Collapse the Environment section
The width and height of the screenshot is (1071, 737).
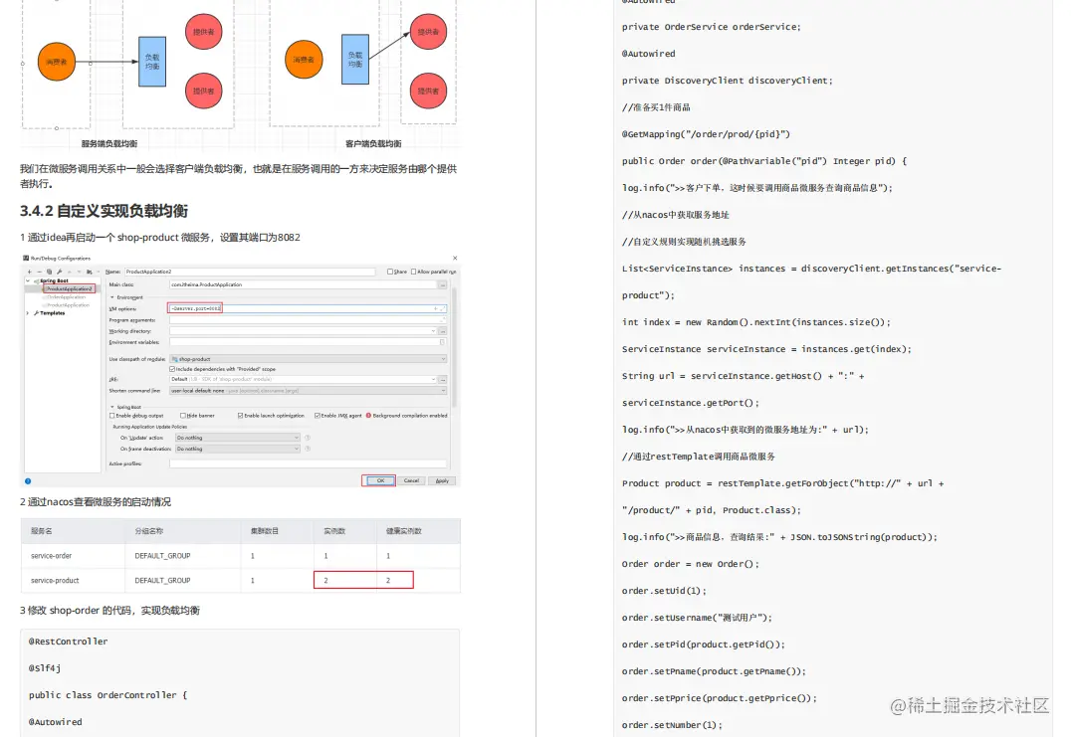coord(112,297)
